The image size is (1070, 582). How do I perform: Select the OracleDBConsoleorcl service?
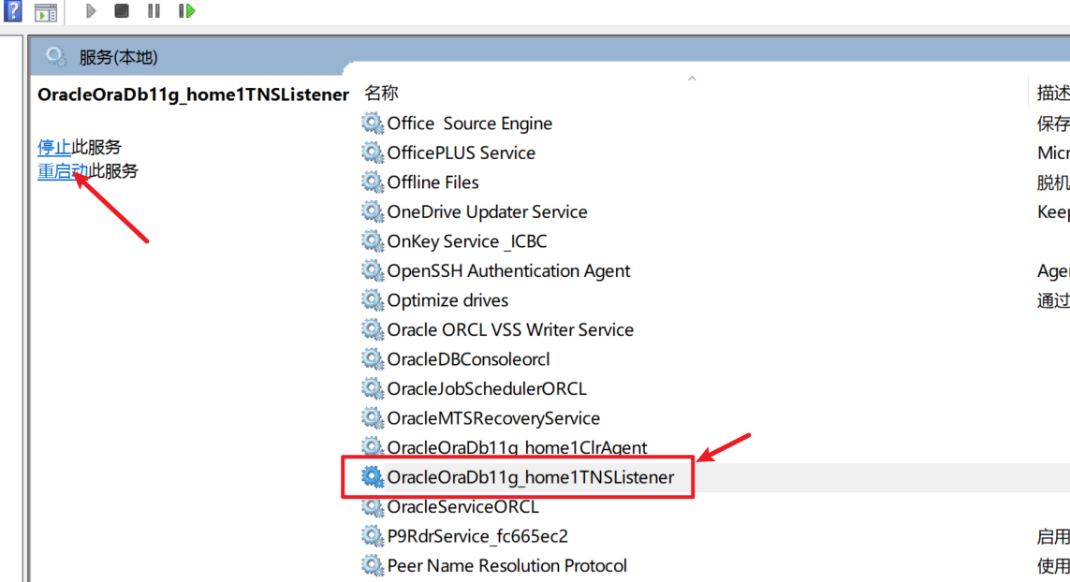[469, 359]
